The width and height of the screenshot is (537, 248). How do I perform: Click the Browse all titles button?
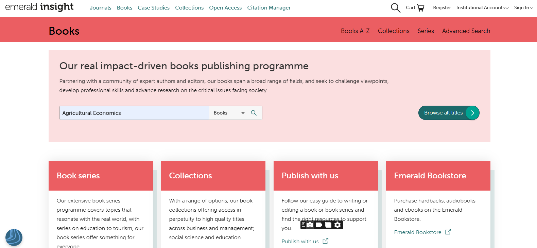(x=448, y=113)
